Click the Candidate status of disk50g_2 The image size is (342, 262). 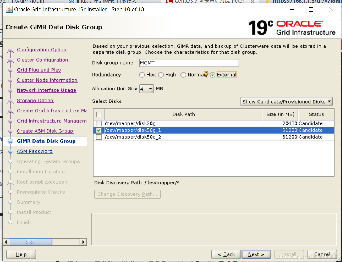click(316, 137)
